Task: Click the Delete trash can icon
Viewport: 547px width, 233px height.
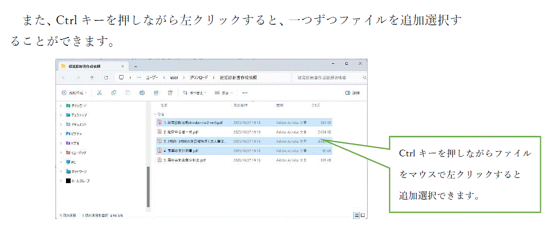Action: (x=170, y=93)
